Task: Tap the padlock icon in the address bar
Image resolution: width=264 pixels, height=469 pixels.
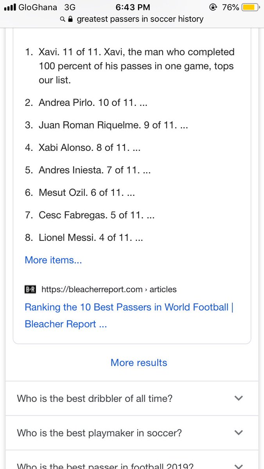Action: click(x=70, y=19)
